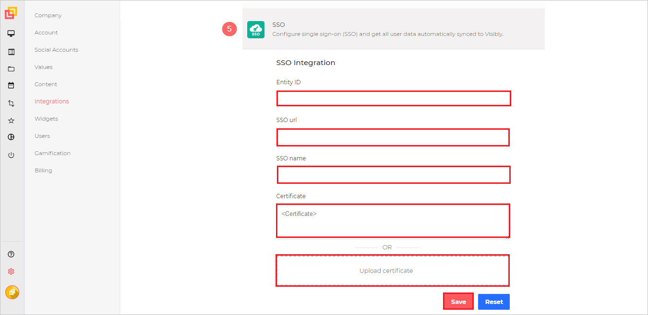Select the yellow profile avatar at bottom

tap(12, 292)
